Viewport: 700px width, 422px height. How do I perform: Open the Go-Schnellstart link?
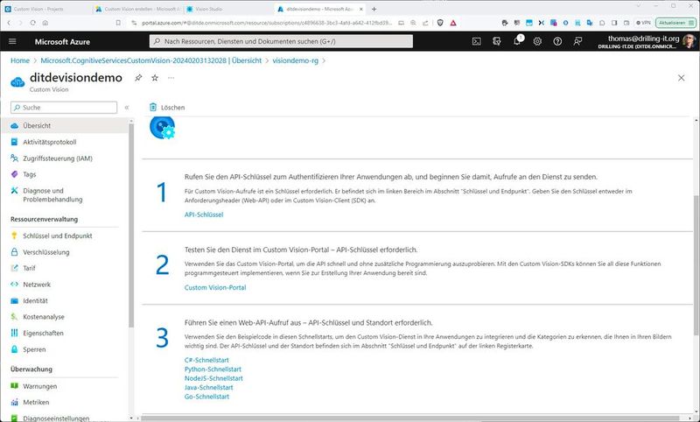tap(206, 397)
